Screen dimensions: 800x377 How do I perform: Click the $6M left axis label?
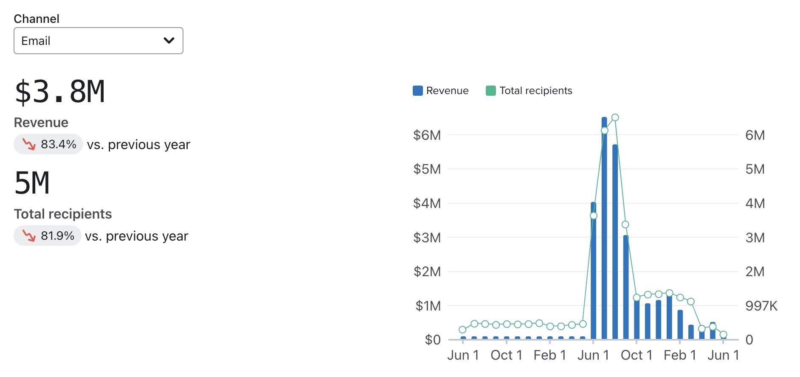coord(427,135)
